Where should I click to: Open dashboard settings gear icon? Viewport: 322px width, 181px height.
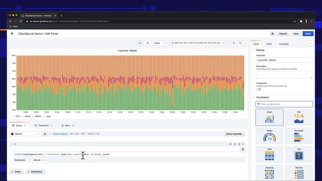tap(273, 34)
